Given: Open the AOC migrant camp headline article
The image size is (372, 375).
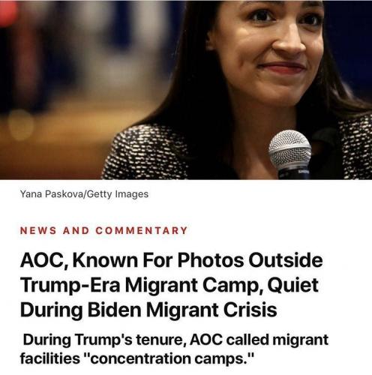Looking at the screenshot, I should [171, 285].
